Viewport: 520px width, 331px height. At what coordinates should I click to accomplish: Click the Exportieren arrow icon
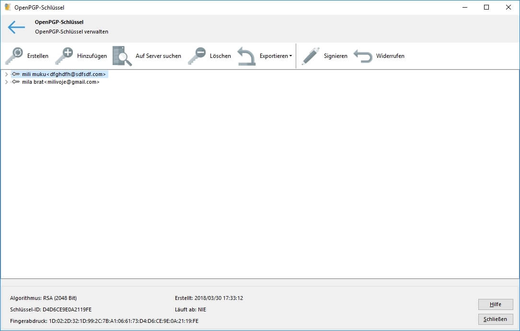[x=246, y=56]
